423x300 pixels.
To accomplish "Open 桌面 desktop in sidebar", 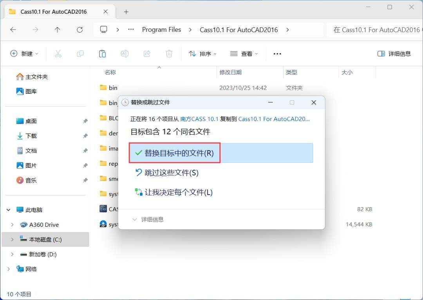I will point(27,121).
